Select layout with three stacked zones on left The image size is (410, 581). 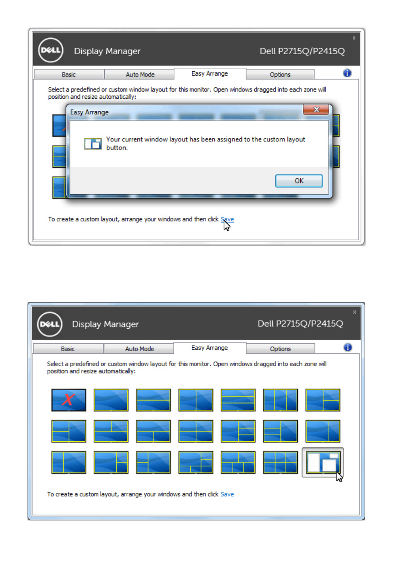click(x=281, y=431)
